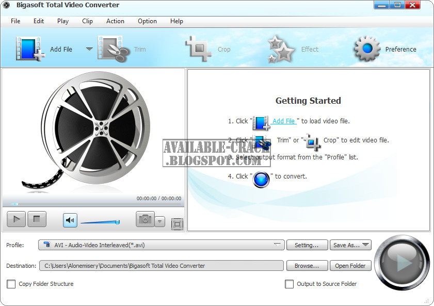
Task: Open the Option menu
Action: (147, 21)
